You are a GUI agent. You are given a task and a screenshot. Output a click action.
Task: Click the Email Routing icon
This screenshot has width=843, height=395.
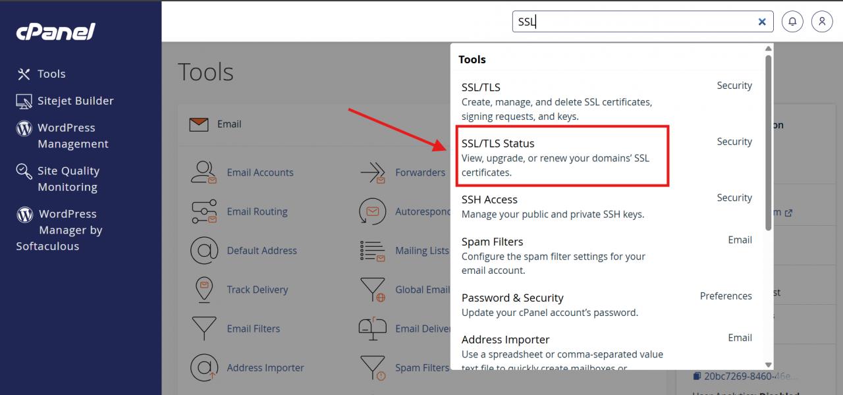(204, 211)
